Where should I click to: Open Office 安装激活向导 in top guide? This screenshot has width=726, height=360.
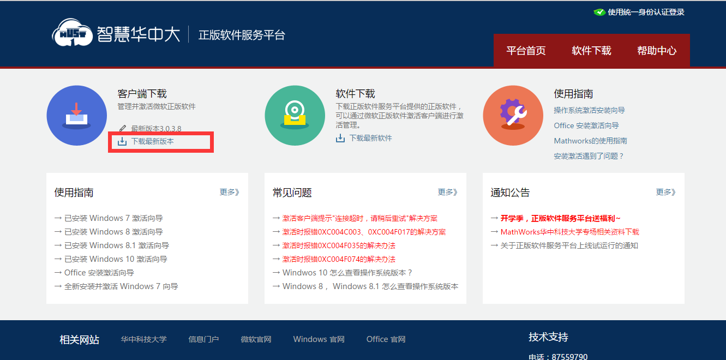tap(586, 125)
